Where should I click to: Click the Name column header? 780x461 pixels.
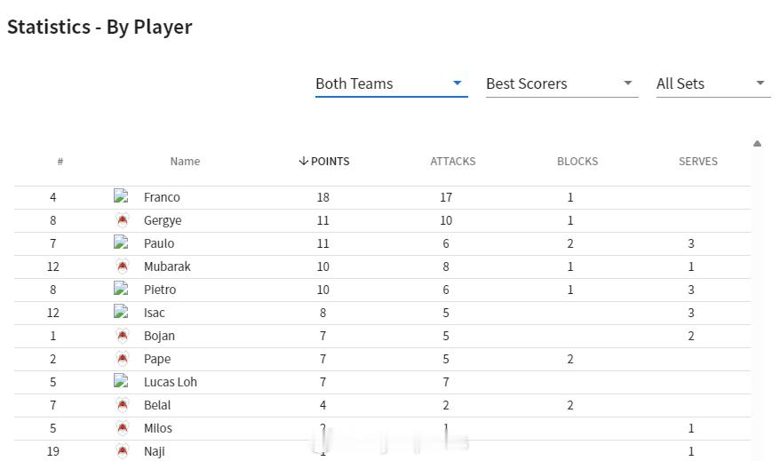coord(185,162)
